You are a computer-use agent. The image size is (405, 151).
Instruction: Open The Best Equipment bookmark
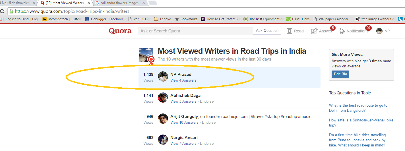click(x=263, y=19)
